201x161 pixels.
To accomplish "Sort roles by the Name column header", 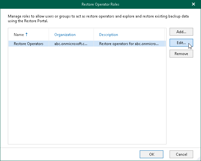I will [19, 35].
